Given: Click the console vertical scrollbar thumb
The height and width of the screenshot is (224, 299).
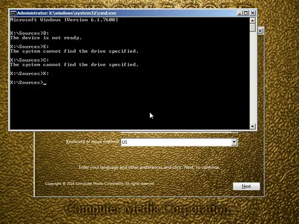Looking at the screenshot, I should click(253, 27).
